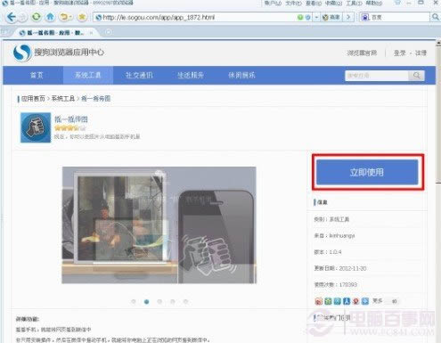Viewport: 441px width, 343px height.
Task: Open the 工具 menu
Action: (x=354, y=3)
